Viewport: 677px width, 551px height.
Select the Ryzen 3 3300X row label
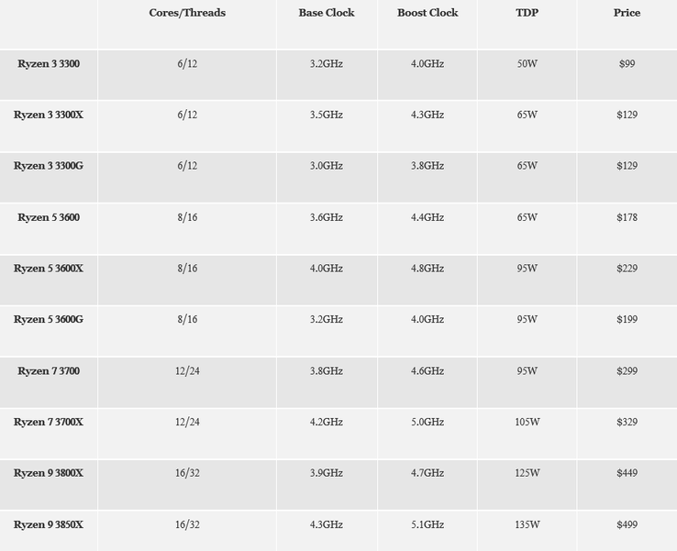49,115
